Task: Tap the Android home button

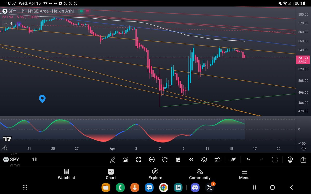Action: 272,188
